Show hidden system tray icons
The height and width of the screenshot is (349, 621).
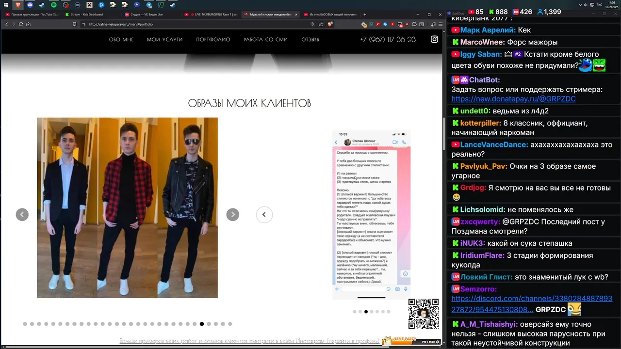[x=580, y=5]
